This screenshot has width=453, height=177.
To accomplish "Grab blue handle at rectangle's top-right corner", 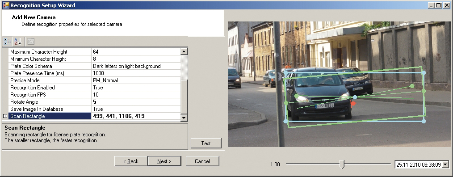I will 424,73.
